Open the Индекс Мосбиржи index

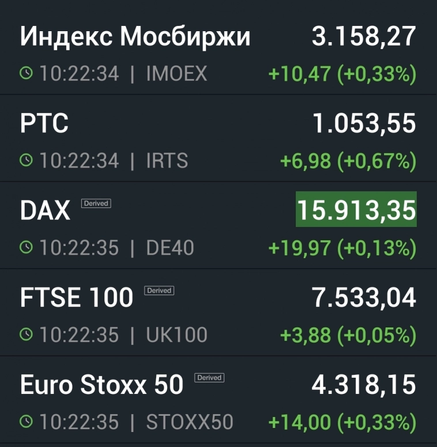[135, 37]
